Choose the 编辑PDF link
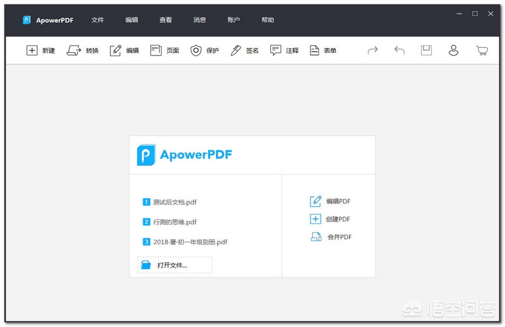The height and width of the screenshot is (327, 505). [338, 201]
